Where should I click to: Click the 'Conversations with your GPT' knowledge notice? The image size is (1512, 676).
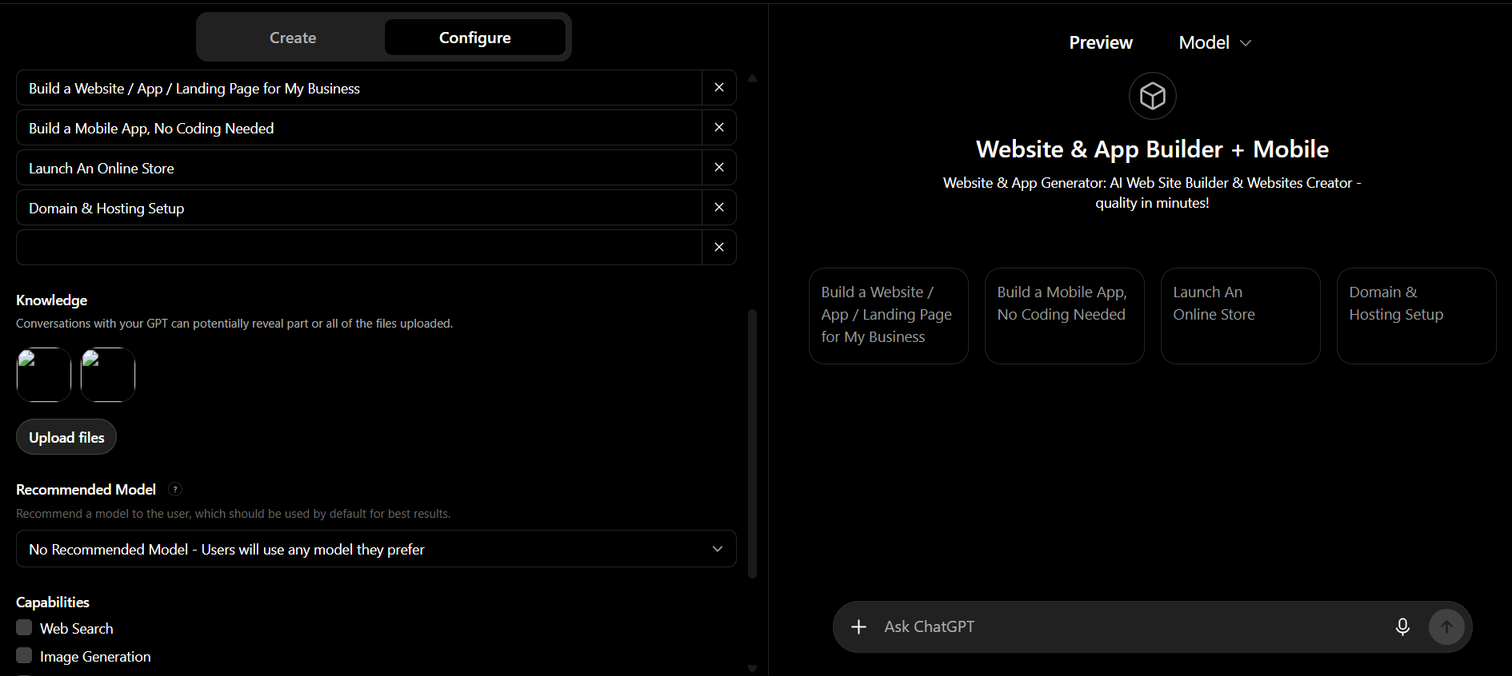point(234,324)
